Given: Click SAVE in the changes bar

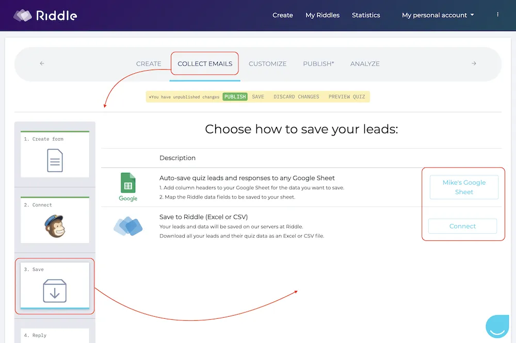Looking at the screenshot, I should point(258,96).
